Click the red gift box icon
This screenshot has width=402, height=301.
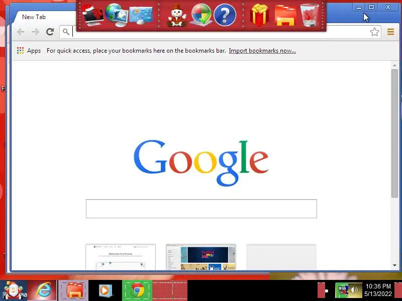[259, 15]
